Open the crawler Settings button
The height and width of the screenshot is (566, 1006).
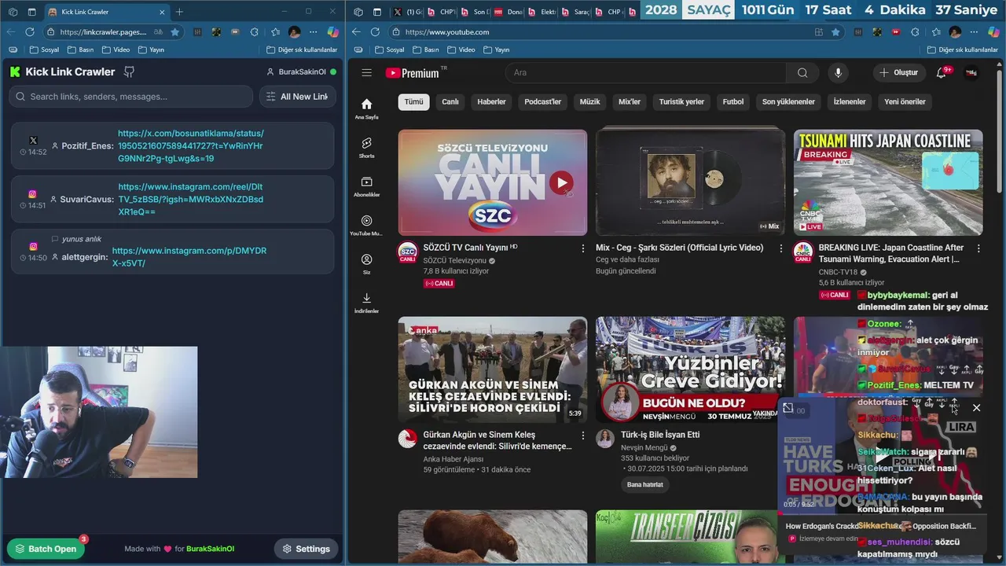click(307, 549)
